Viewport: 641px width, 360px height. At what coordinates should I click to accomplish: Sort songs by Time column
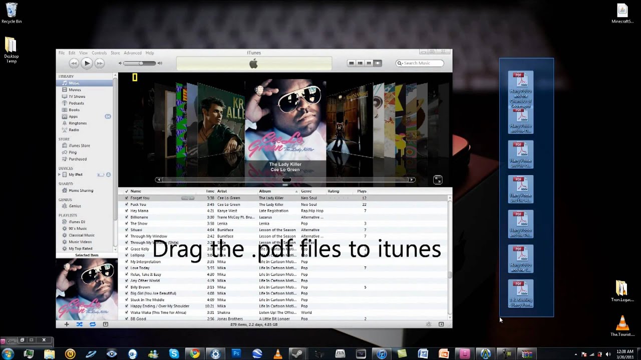[x=210, y=191]
